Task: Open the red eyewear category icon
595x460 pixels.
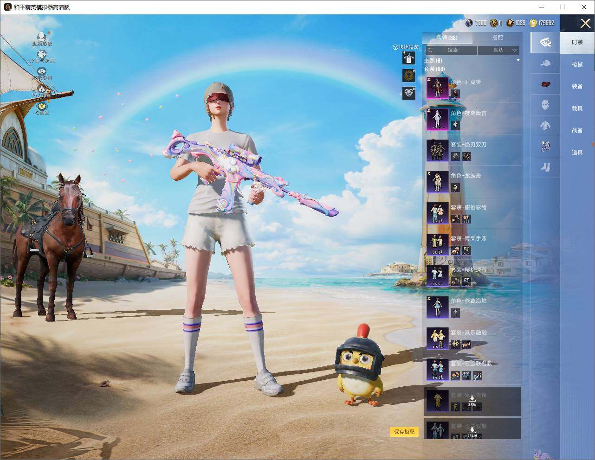Action: pos(545,84)
